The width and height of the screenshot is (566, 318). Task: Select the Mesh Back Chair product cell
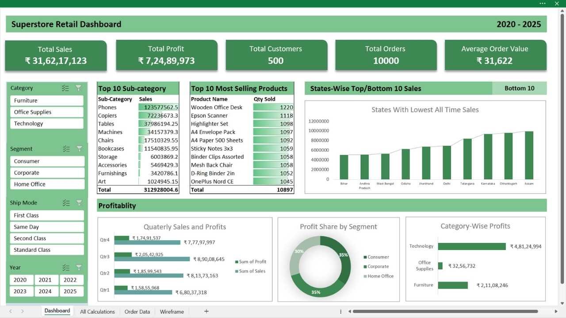point(222,165)
